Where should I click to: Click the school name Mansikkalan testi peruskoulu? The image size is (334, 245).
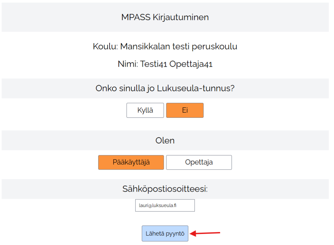[x=178, y=47]
